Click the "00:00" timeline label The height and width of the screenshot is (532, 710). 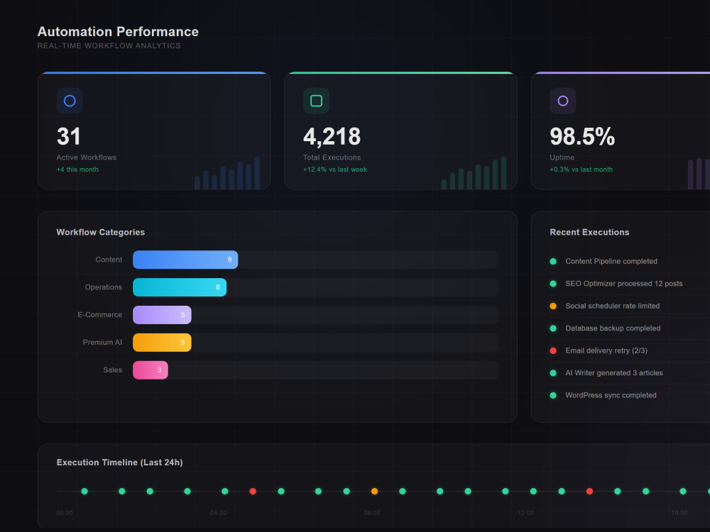pos(65,513)
